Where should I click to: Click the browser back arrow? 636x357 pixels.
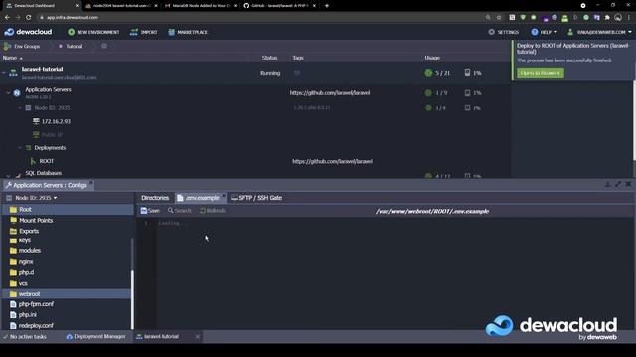tap(7, 18)
